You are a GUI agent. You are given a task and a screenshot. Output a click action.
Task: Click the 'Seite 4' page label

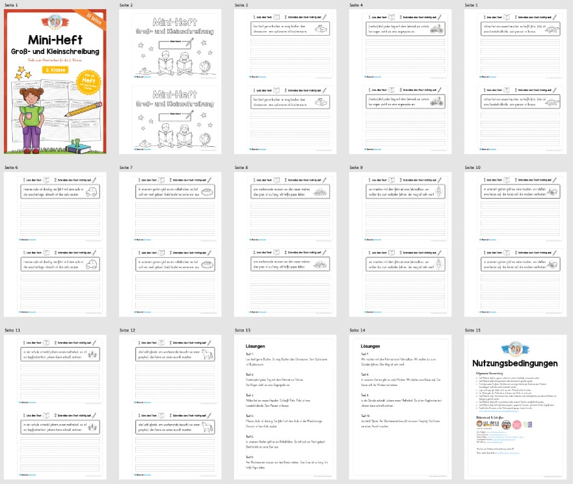pos(356,5)
